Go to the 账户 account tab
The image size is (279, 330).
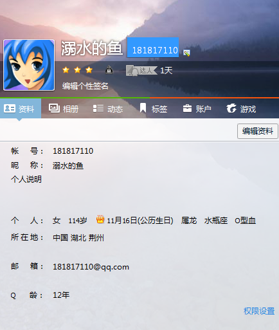coord(197,109)
